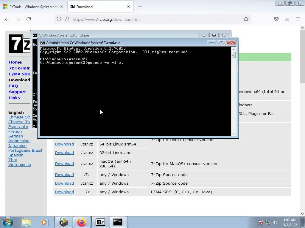Switch language to Thai
Screen dimensions: 305x228
click(13, 160)
